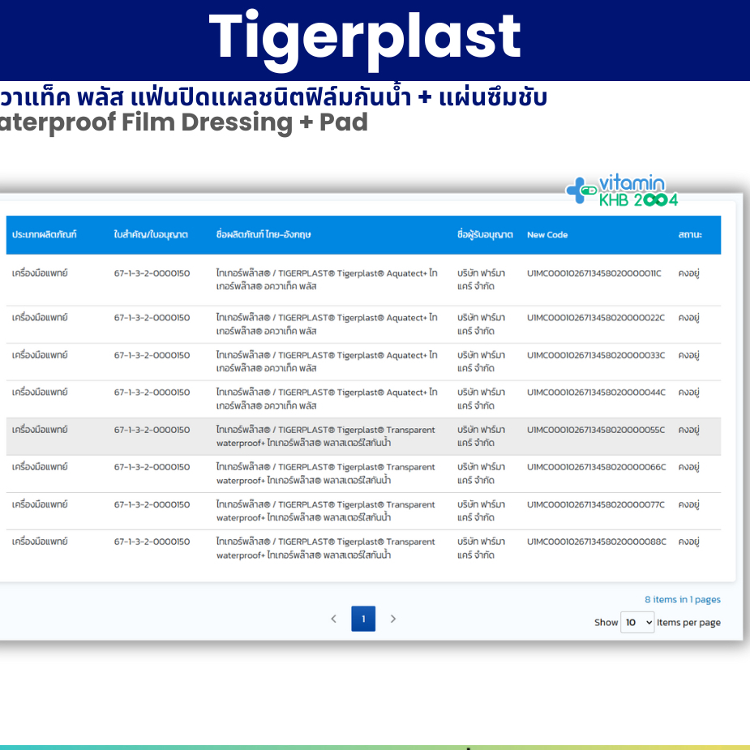Click the Transparent waterproof name in the 066C row
This screenshot has height=750, width=750.
click(326, 473)
